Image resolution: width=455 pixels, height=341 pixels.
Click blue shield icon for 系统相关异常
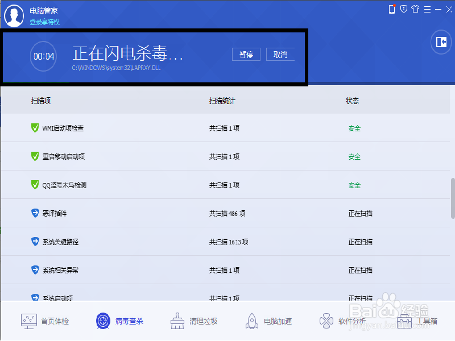point(35,270)
